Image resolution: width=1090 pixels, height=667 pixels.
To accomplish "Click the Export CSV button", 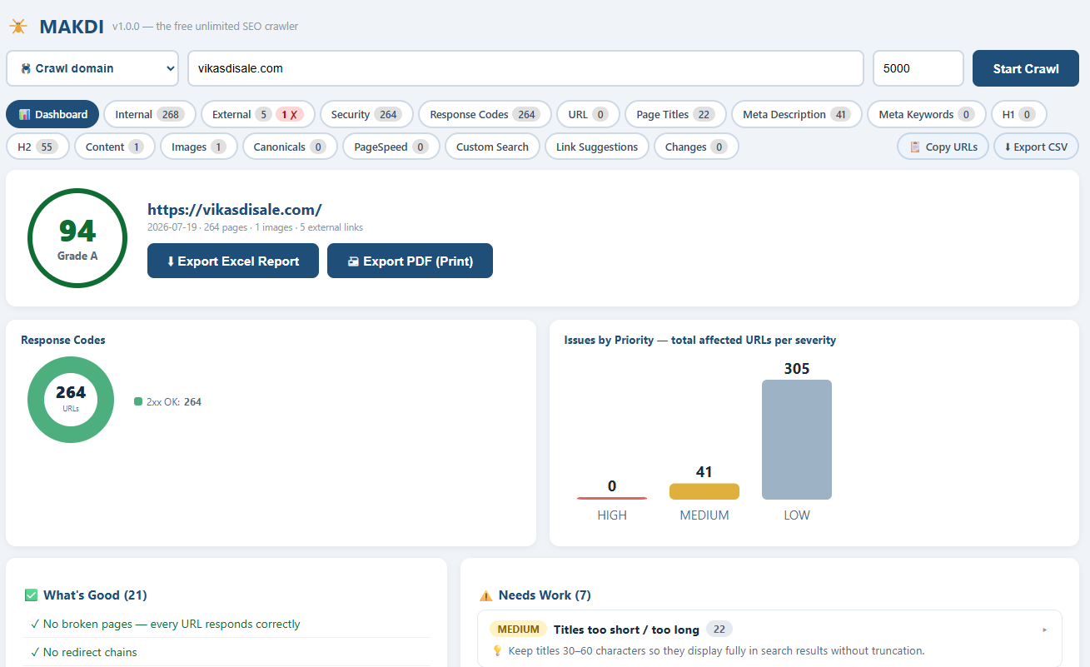I will tap(1036, 147).
